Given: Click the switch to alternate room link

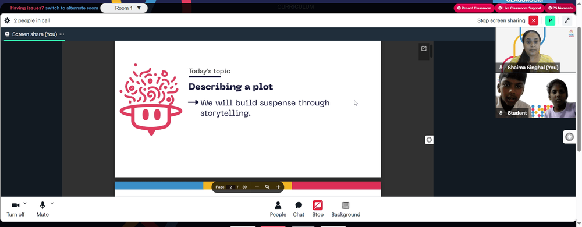Looking at the screenshot, I should point(72,8).
